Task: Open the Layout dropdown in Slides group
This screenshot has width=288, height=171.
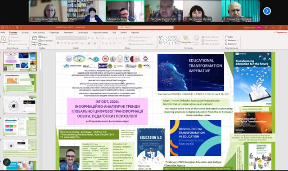Action: pos(44,37)
